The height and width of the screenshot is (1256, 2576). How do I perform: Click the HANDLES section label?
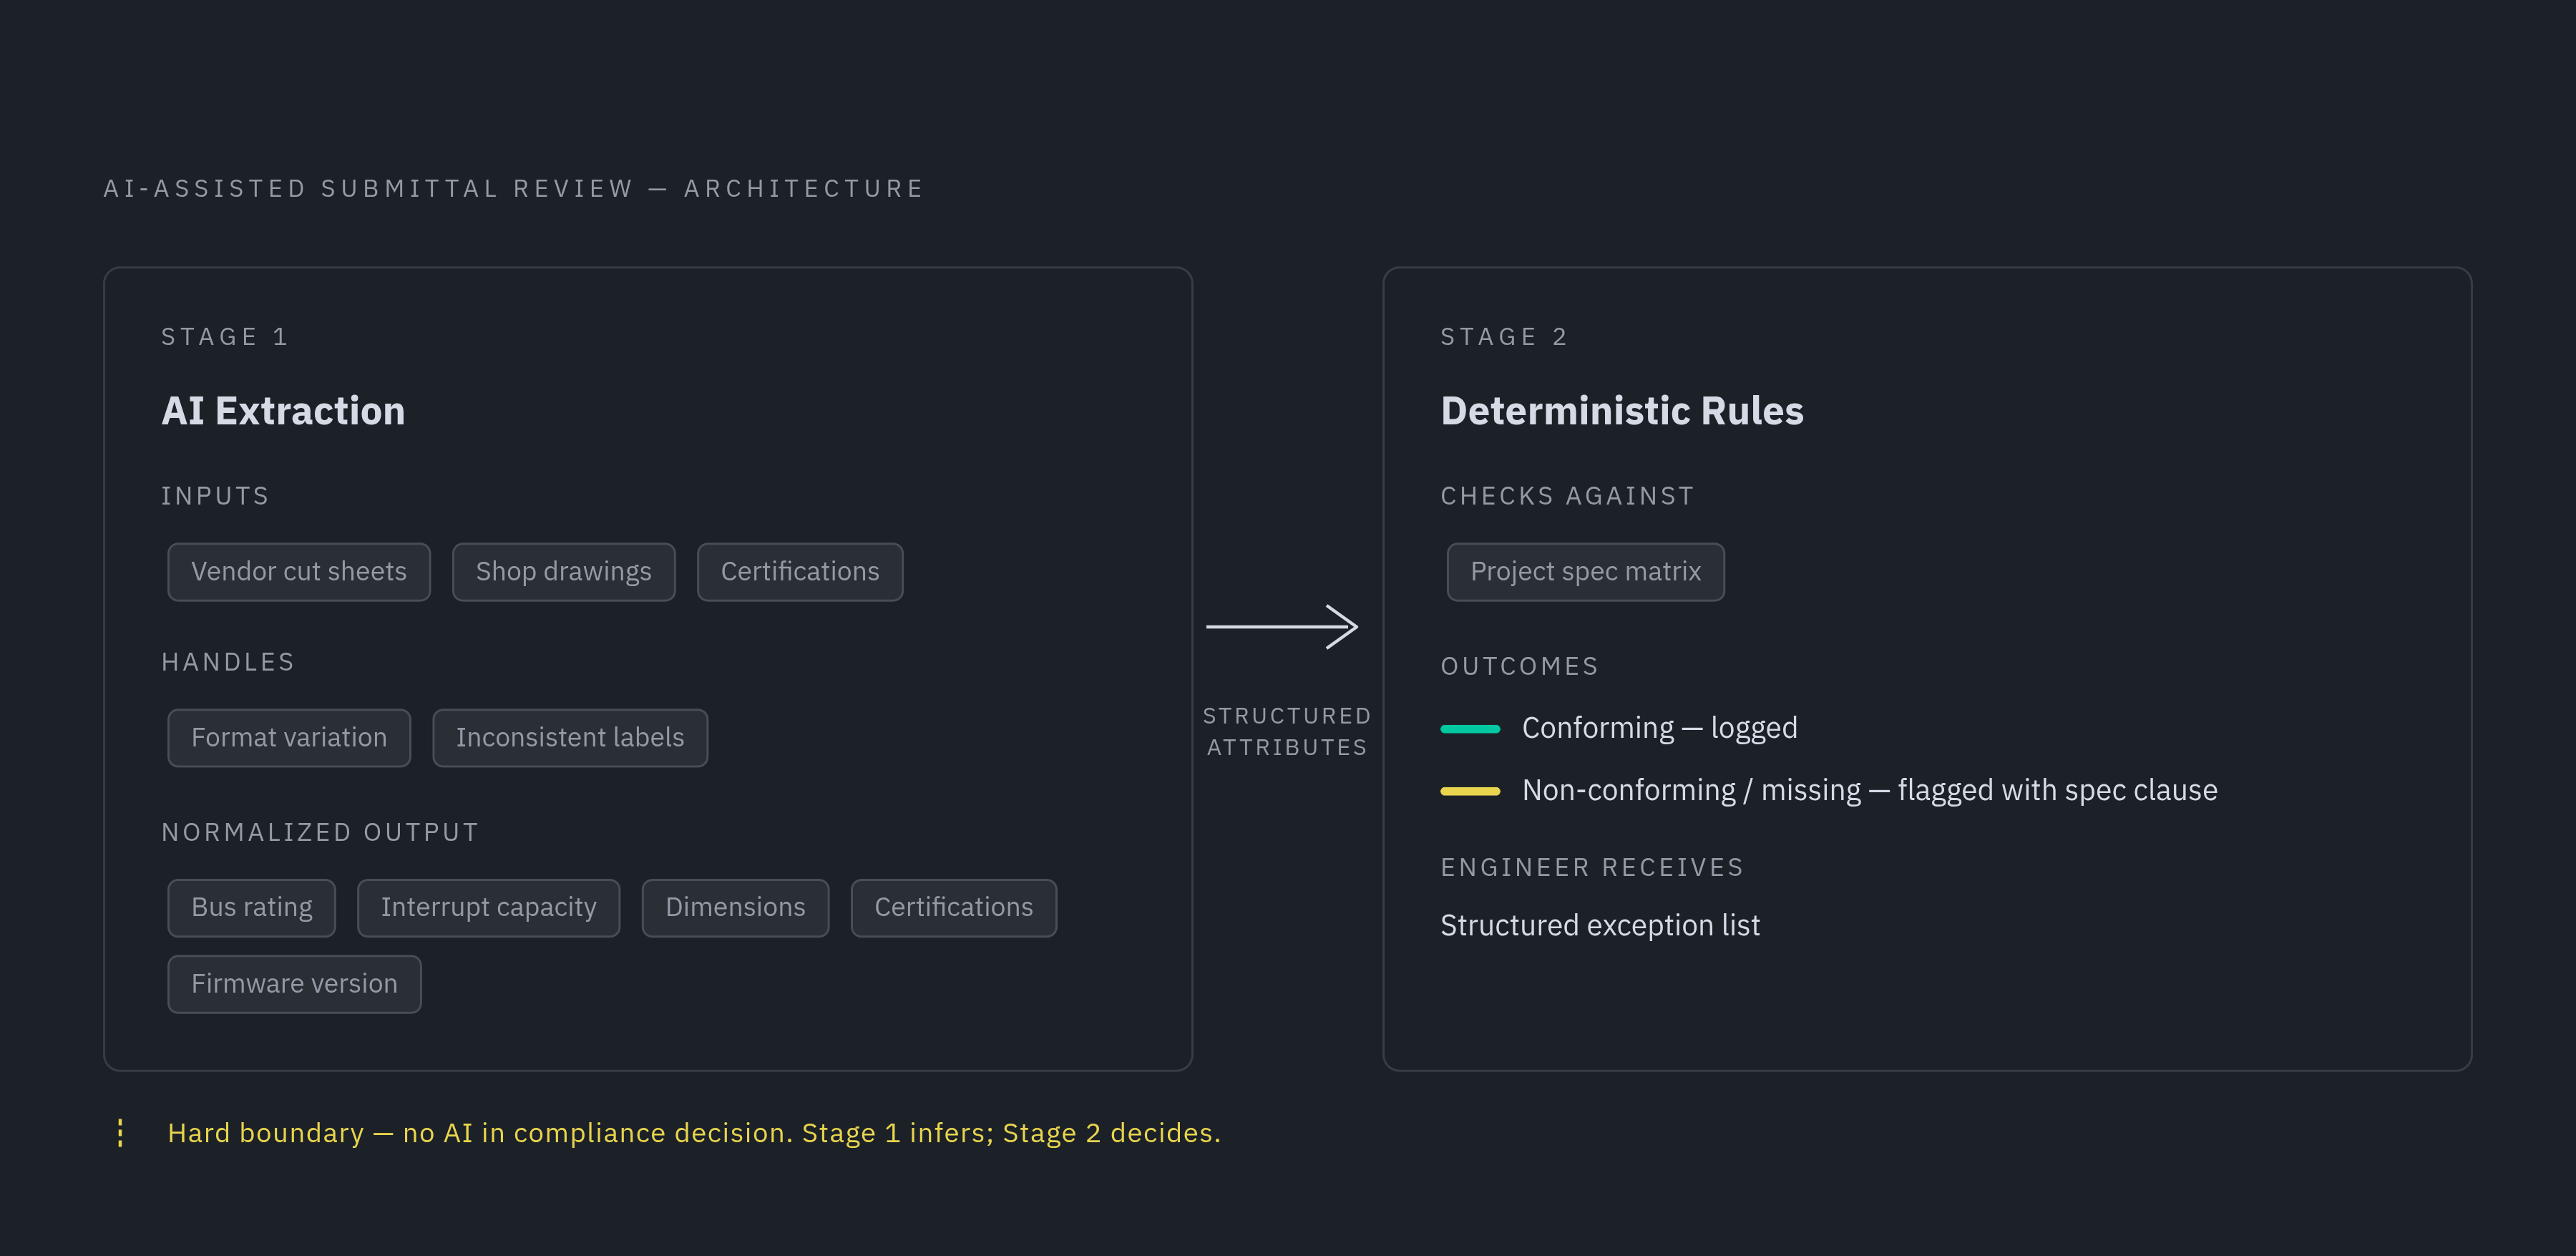pyautogui.click(x=228, y=662)
